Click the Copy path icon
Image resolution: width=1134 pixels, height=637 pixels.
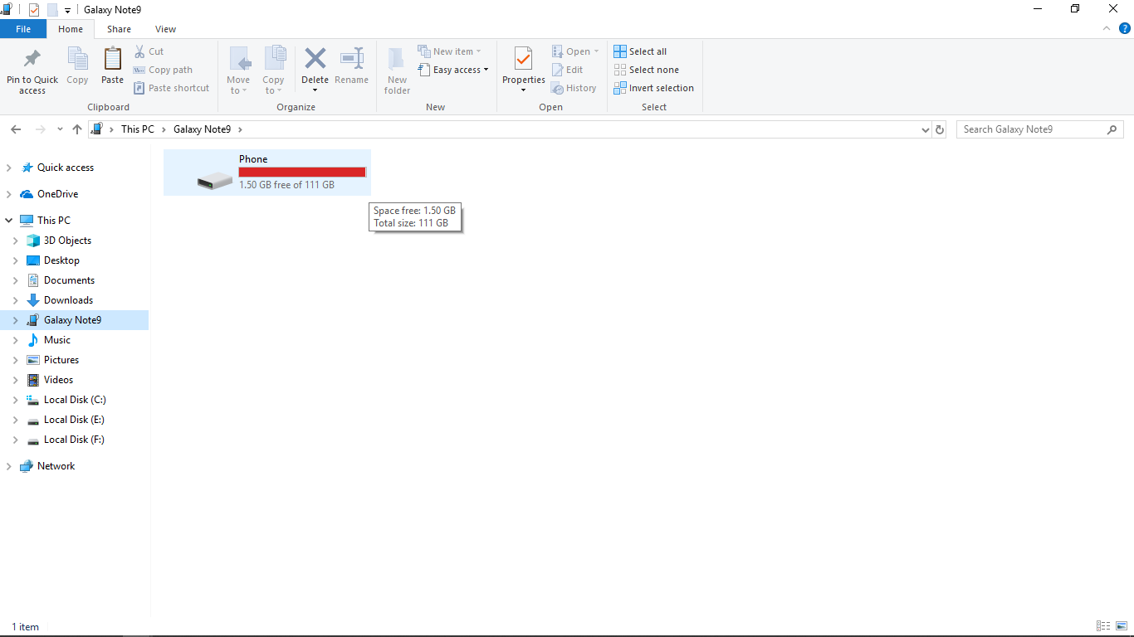(139, 70)
